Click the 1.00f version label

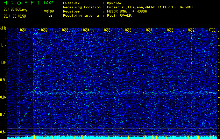pos(49,3)
